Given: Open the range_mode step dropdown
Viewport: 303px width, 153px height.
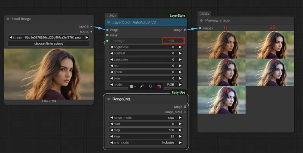Looking at the screenshot, I should (146, 118).
